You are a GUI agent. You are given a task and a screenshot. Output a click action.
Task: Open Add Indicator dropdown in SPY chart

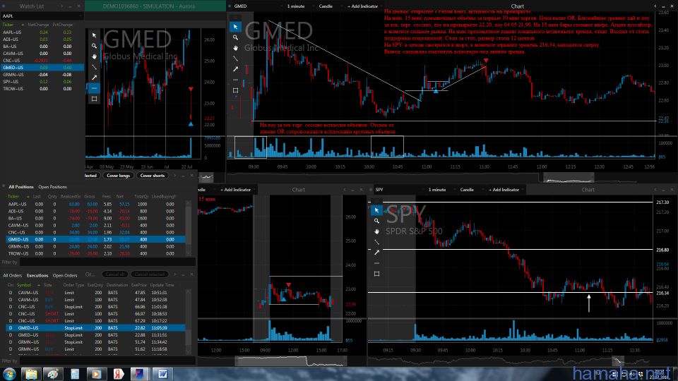pyautogui.click(x=506, y=190)
